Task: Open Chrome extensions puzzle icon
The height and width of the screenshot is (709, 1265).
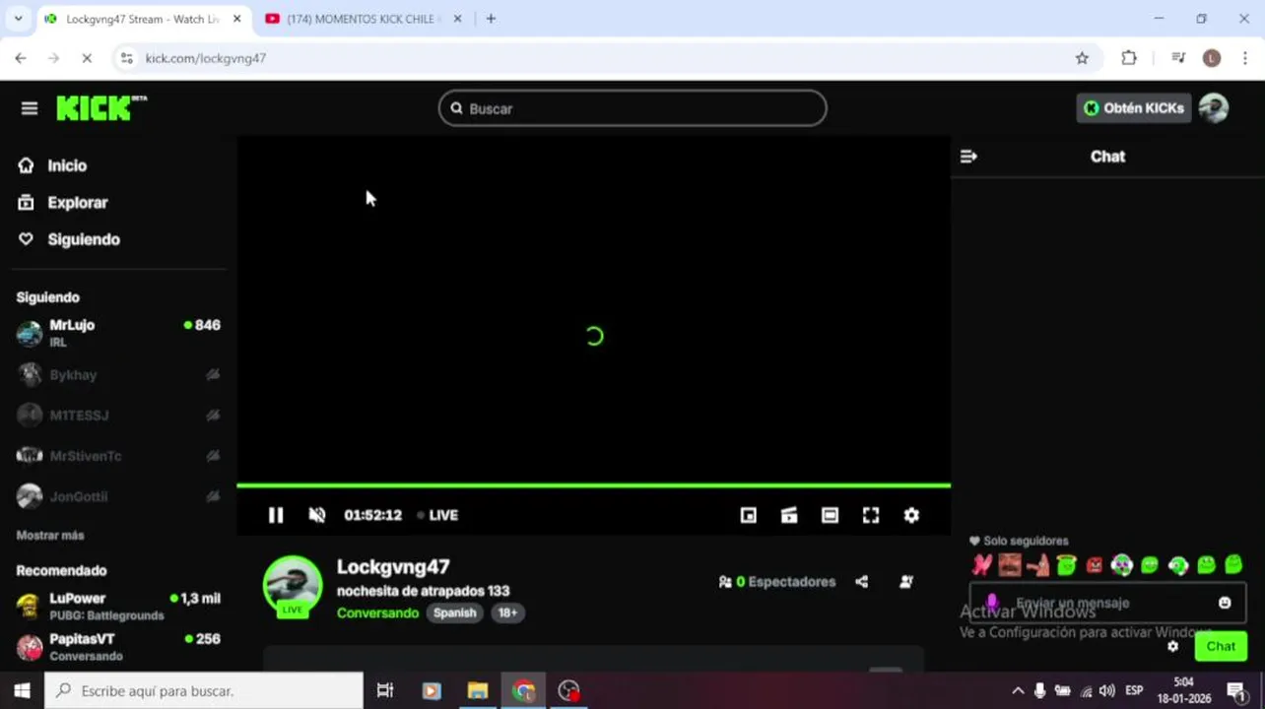Action: coord(1129,58)
